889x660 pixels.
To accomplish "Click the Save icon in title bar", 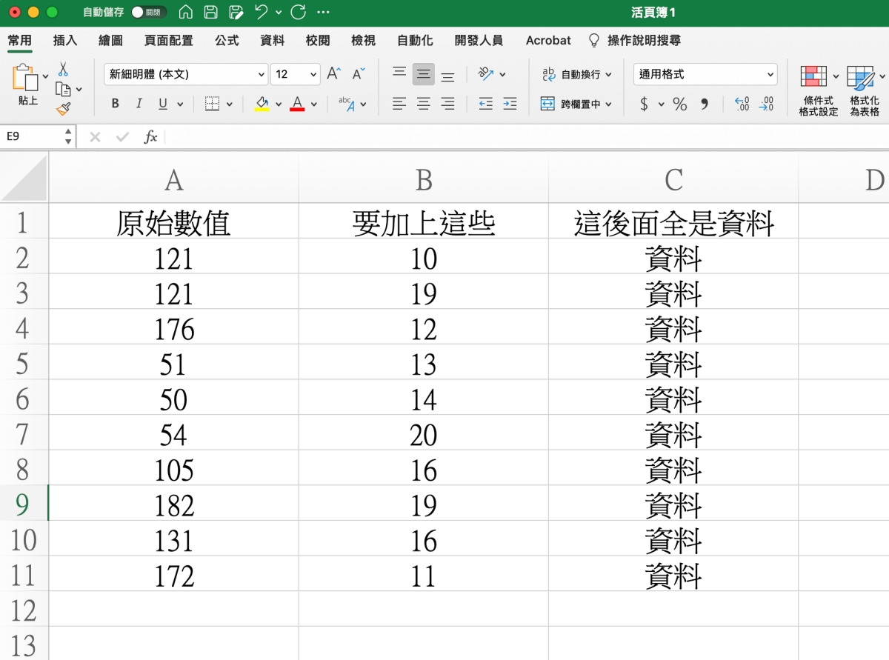I will click(211, 12).
